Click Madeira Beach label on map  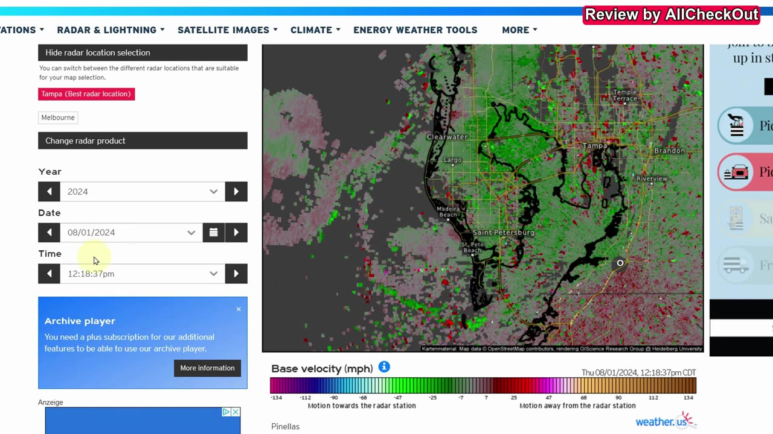coord(447,212)
